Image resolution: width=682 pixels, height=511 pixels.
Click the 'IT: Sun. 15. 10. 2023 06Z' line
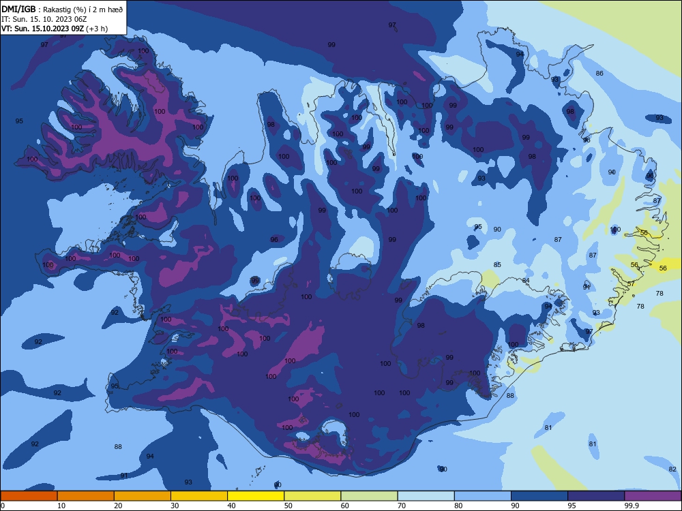pos(44,19)
